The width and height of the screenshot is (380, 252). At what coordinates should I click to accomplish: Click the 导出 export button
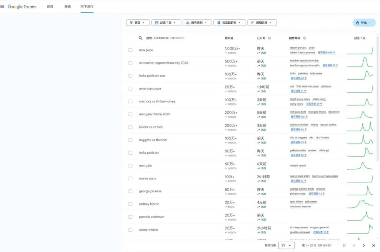pos(364,23)
